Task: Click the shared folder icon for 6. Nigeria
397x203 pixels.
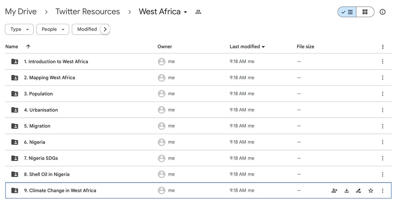Action: (15, 142)
